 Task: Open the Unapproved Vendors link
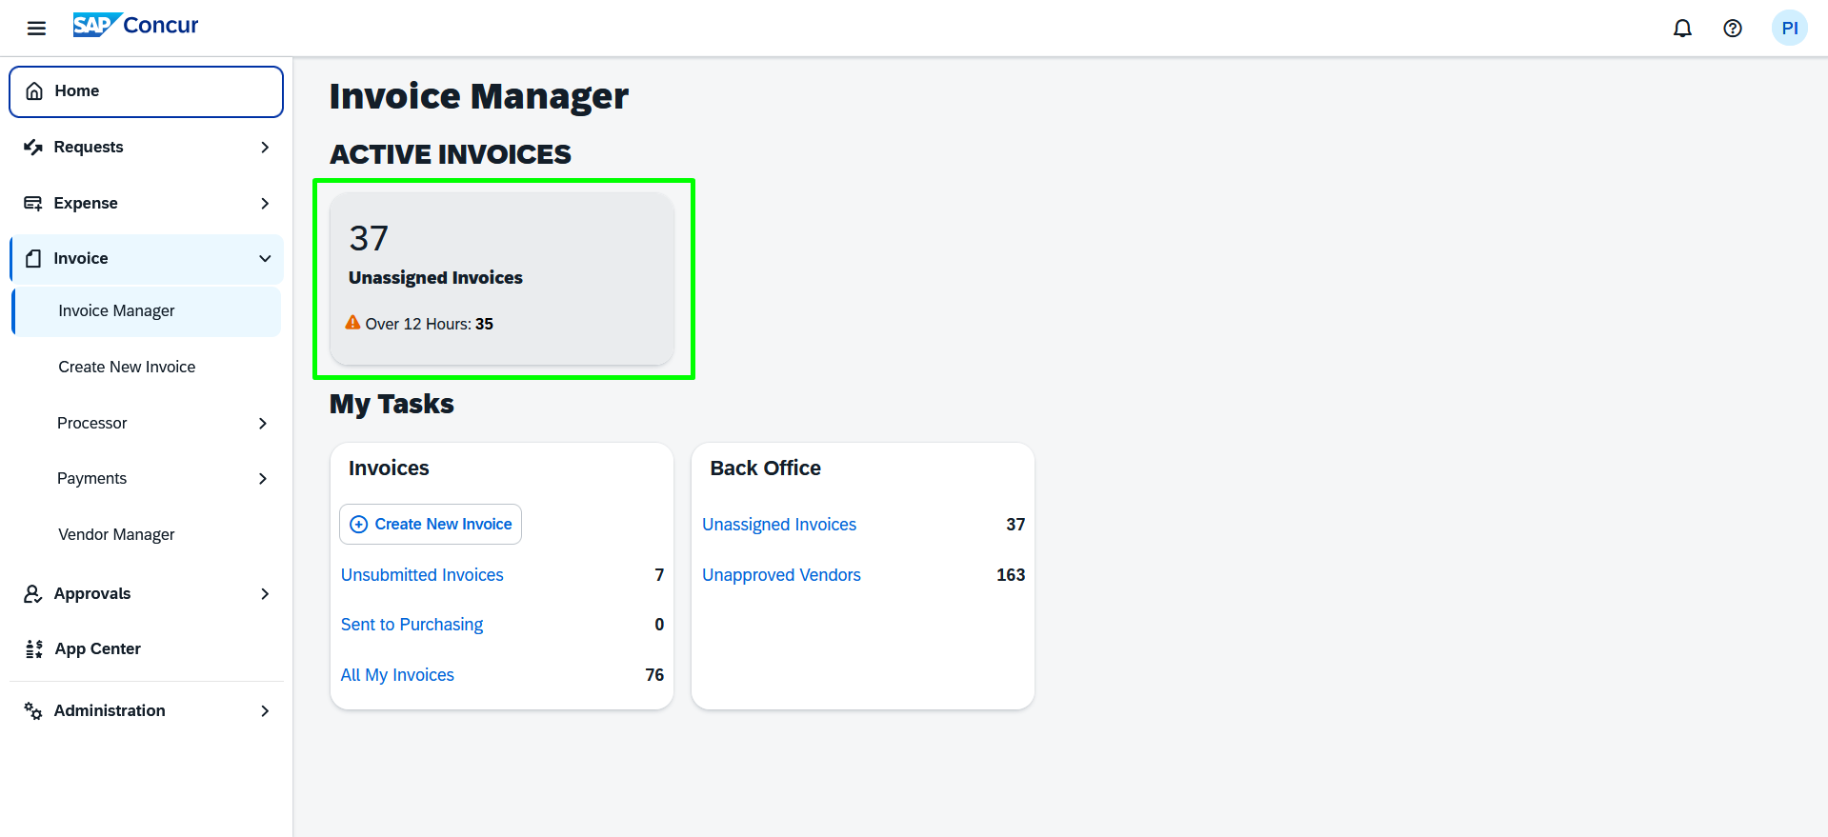781,575
